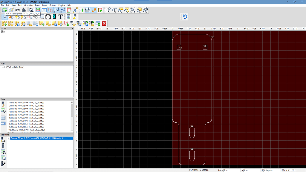Click the zoom out magnifier icon
306x172 pixels.
[114, 10]
